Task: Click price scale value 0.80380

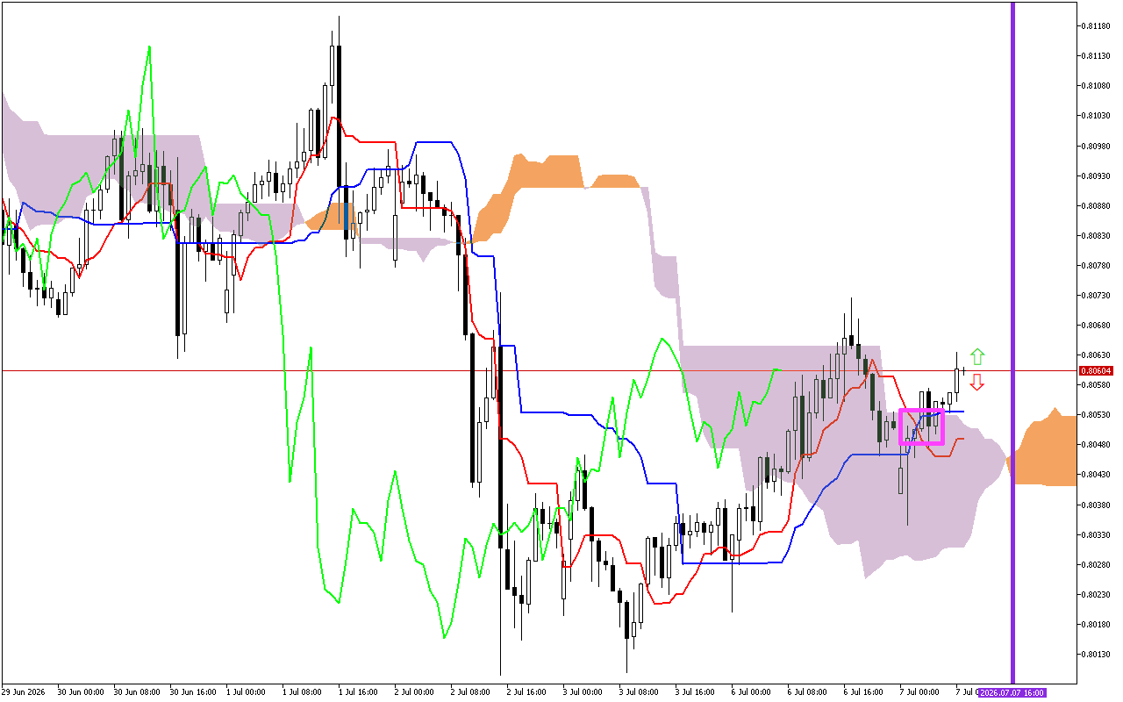Action: 1097,505
